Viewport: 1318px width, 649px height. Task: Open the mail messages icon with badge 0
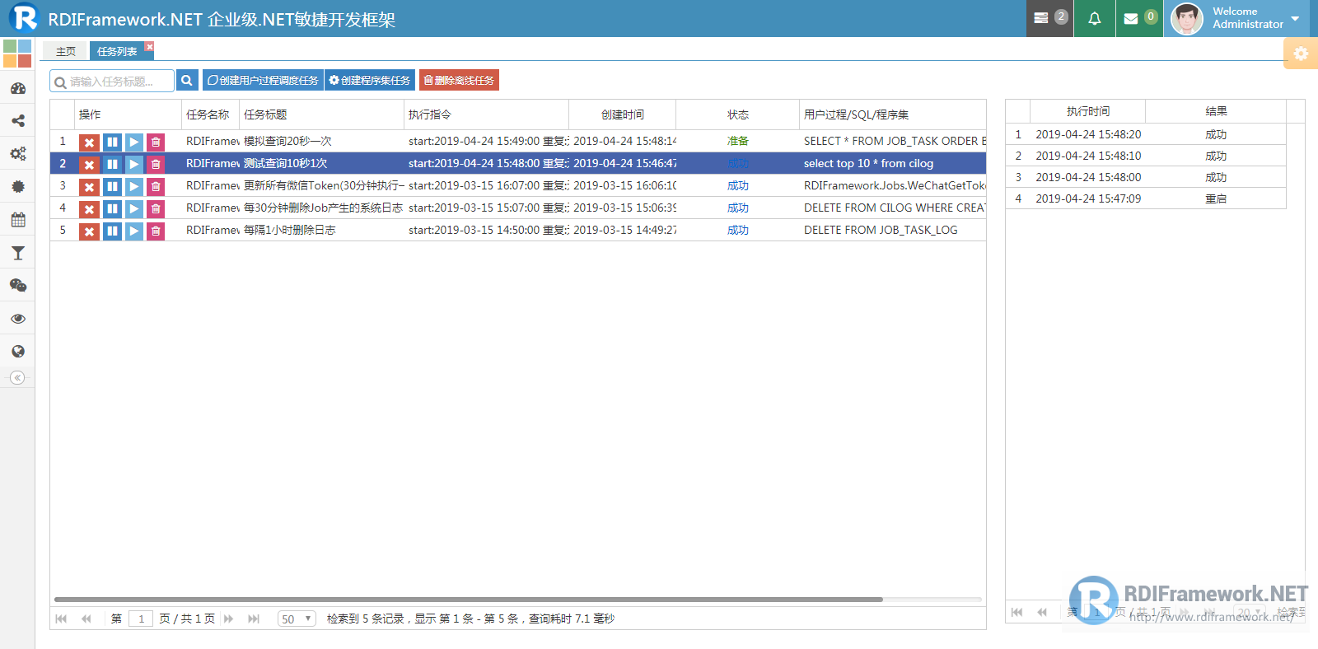(1139, 18)
